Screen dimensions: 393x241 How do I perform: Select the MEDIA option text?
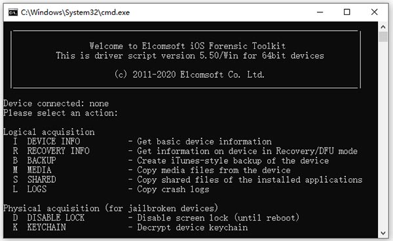point(39,170)
